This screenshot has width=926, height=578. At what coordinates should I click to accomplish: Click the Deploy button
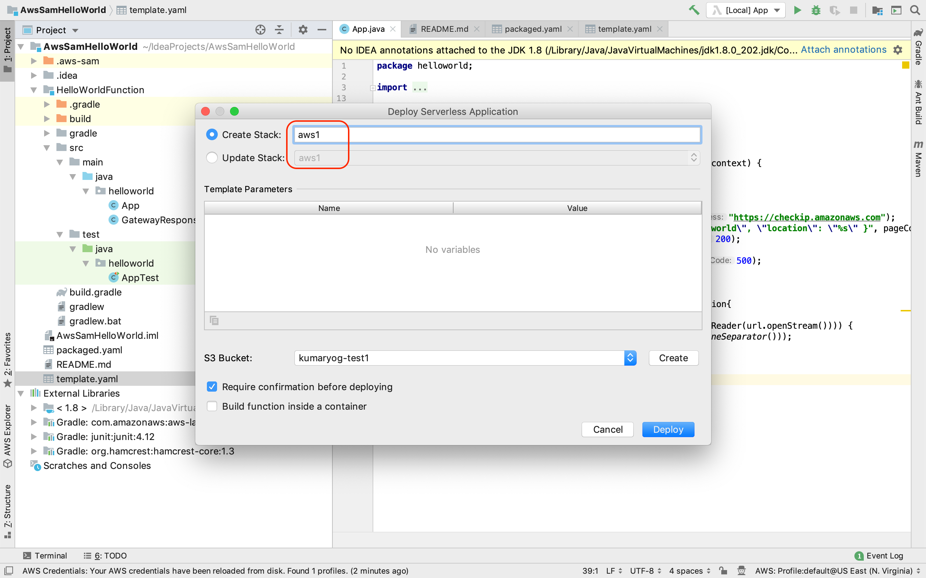[x=668, y=429]
